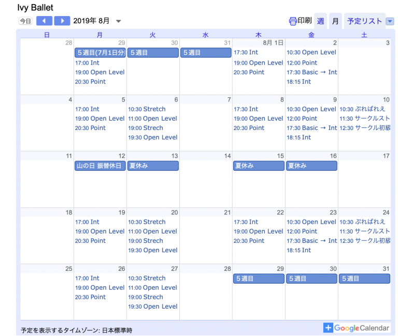Select the day number 14 cell header
The height and width of the screenshot is (336, 398).
point(226,156)
